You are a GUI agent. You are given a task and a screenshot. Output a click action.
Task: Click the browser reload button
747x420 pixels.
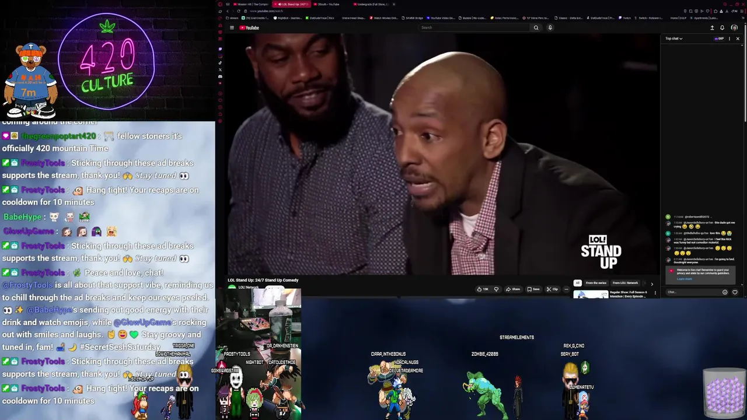click(x=238, y=11)
